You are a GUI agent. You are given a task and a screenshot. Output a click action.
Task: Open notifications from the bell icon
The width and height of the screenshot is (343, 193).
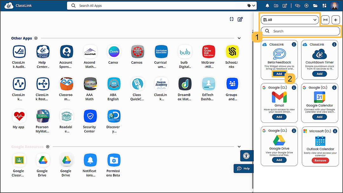(267, 5)
